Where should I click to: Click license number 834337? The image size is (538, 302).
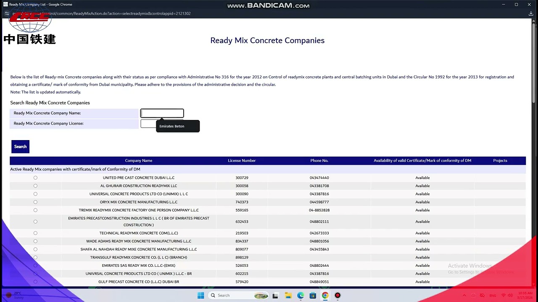coord(242,241)
